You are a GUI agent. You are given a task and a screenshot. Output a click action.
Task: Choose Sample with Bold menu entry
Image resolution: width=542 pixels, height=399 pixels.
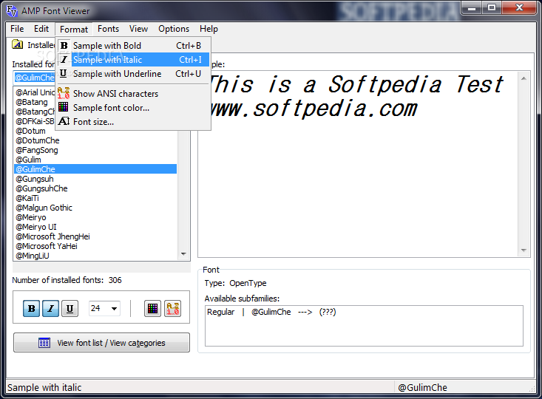[133, 46]
